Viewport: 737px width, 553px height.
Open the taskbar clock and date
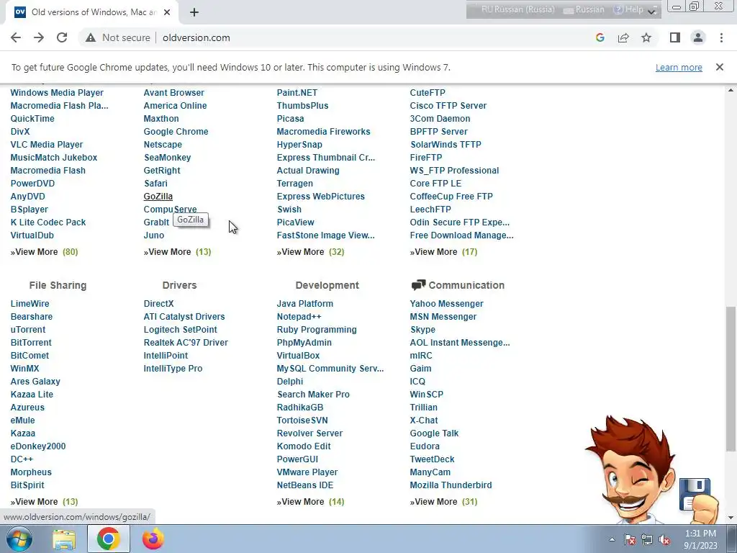(700, 539)
